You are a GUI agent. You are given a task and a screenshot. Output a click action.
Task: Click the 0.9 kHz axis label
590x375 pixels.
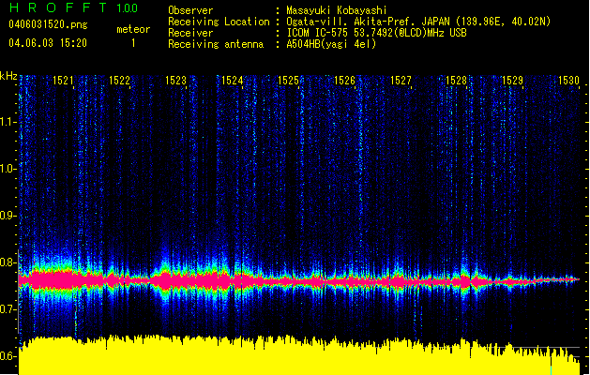point(8,216)
